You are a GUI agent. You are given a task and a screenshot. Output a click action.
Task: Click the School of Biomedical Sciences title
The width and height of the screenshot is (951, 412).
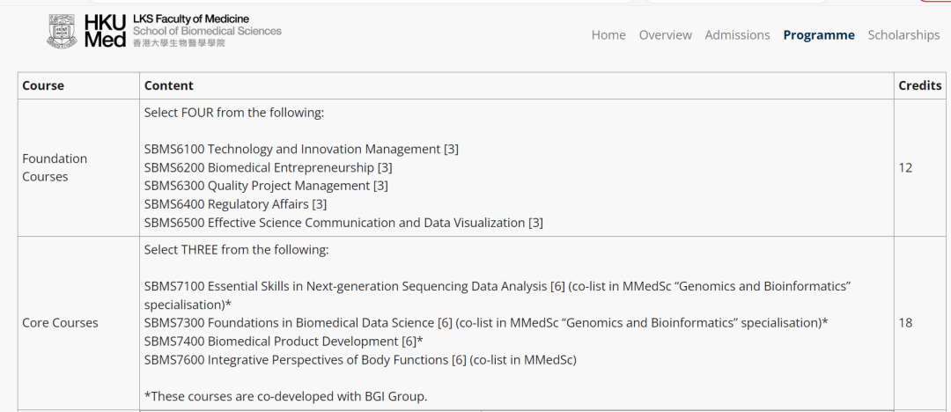207,31
